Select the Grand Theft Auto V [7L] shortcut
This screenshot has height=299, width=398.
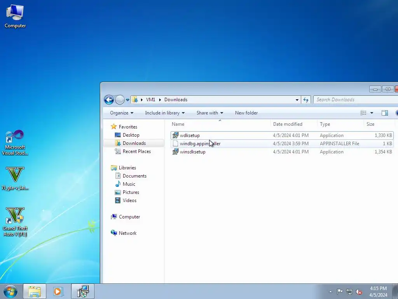point(15,222)
